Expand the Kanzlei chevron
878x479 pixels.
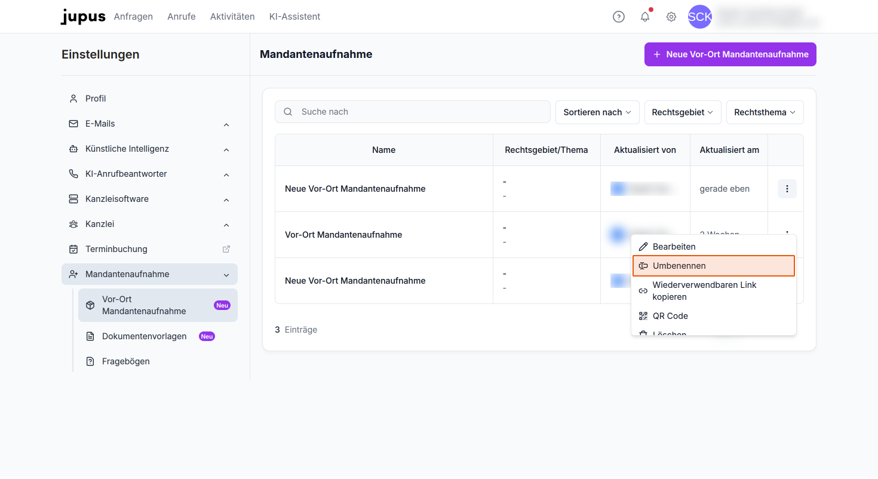point(226,225)
